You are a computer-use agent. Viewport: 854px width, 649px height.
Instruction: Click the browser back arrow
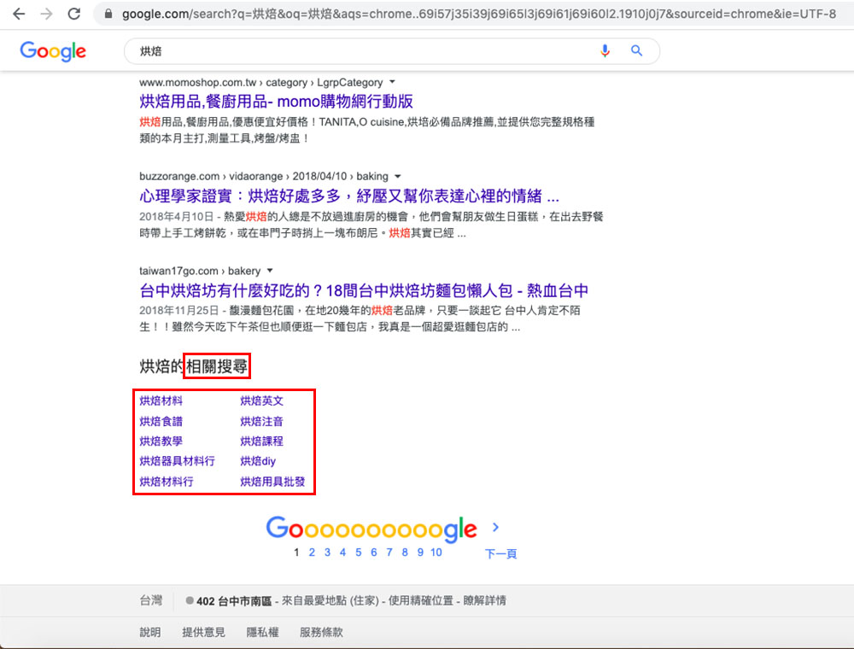18,14
